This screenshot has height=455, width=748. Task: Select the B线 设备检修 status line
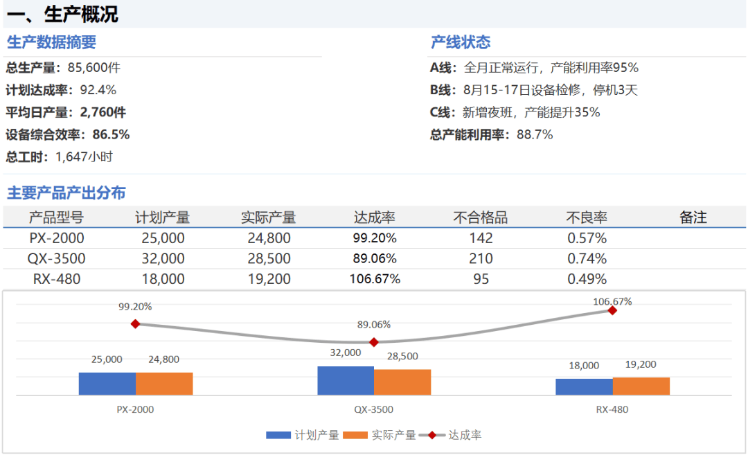534,89
